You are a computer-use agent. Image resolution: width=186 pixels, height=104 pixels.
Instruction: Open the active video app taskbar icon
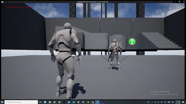[97, 102]
